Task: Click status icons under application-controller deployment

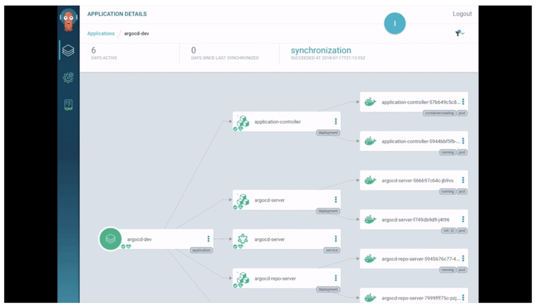Action: [238, 129]
